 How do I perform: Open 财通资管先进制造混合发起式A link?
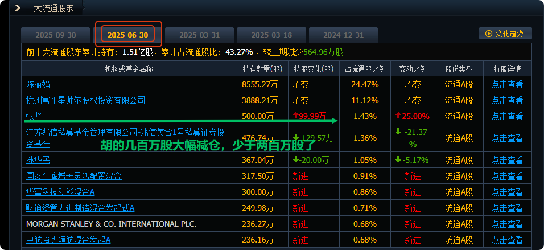(80, 208)
